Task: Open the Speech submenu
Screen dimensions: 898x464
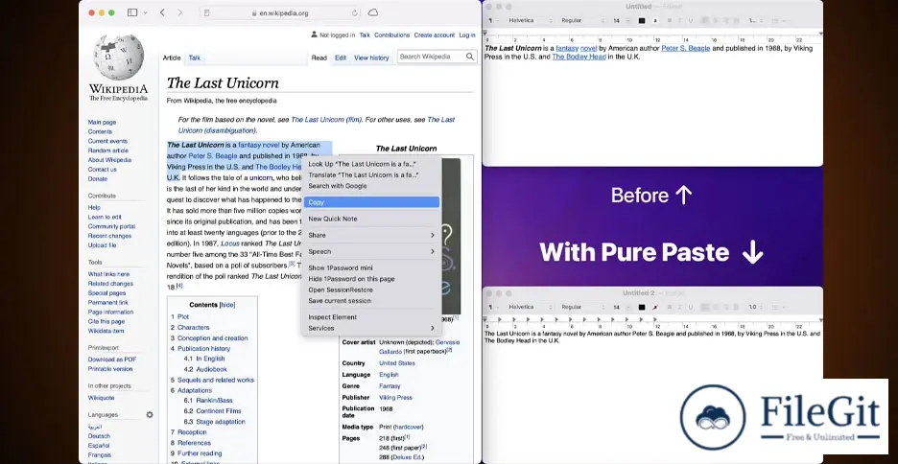Action: click(x=371, y=252)
